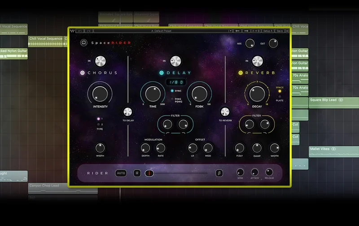Click the Reverb DAMP knob
Screen dimensions: 359x226
pos(257,148)
